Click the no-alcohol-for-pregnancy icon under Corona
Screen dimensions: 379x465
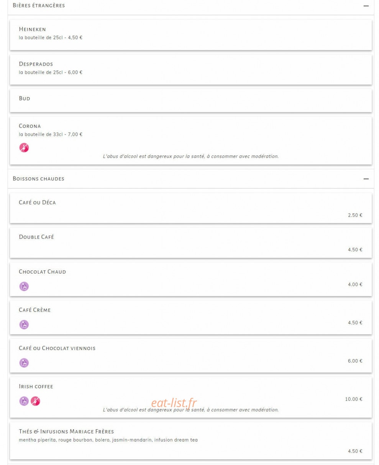tap(24, 148)
